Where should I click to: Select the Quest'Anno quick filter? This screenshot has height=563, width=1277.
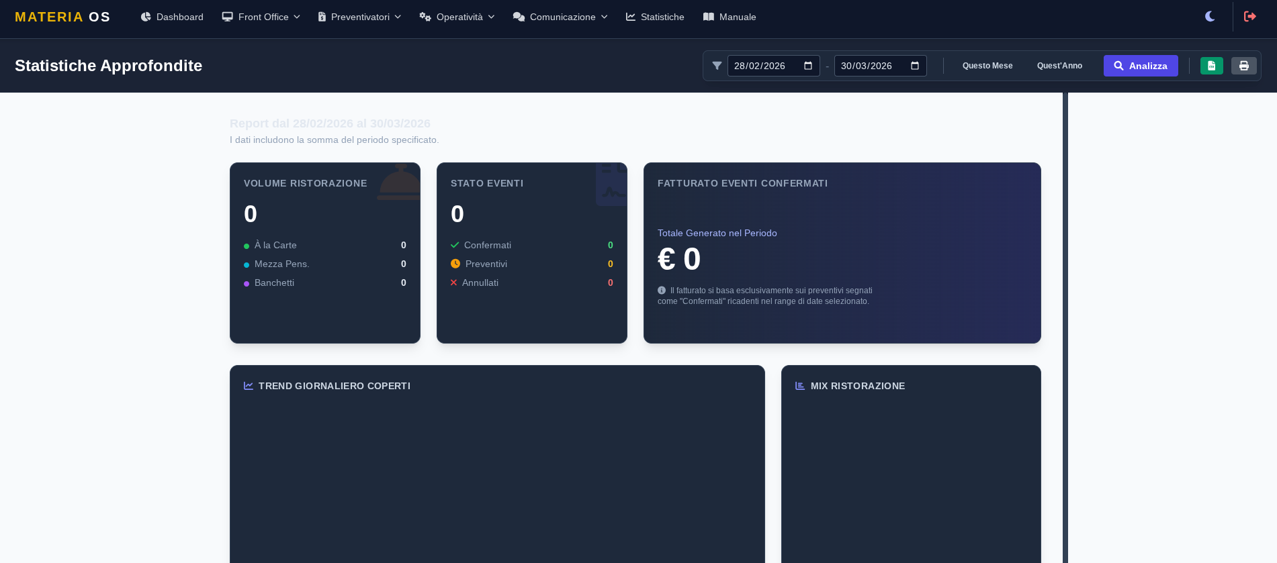coord(1059,66)
